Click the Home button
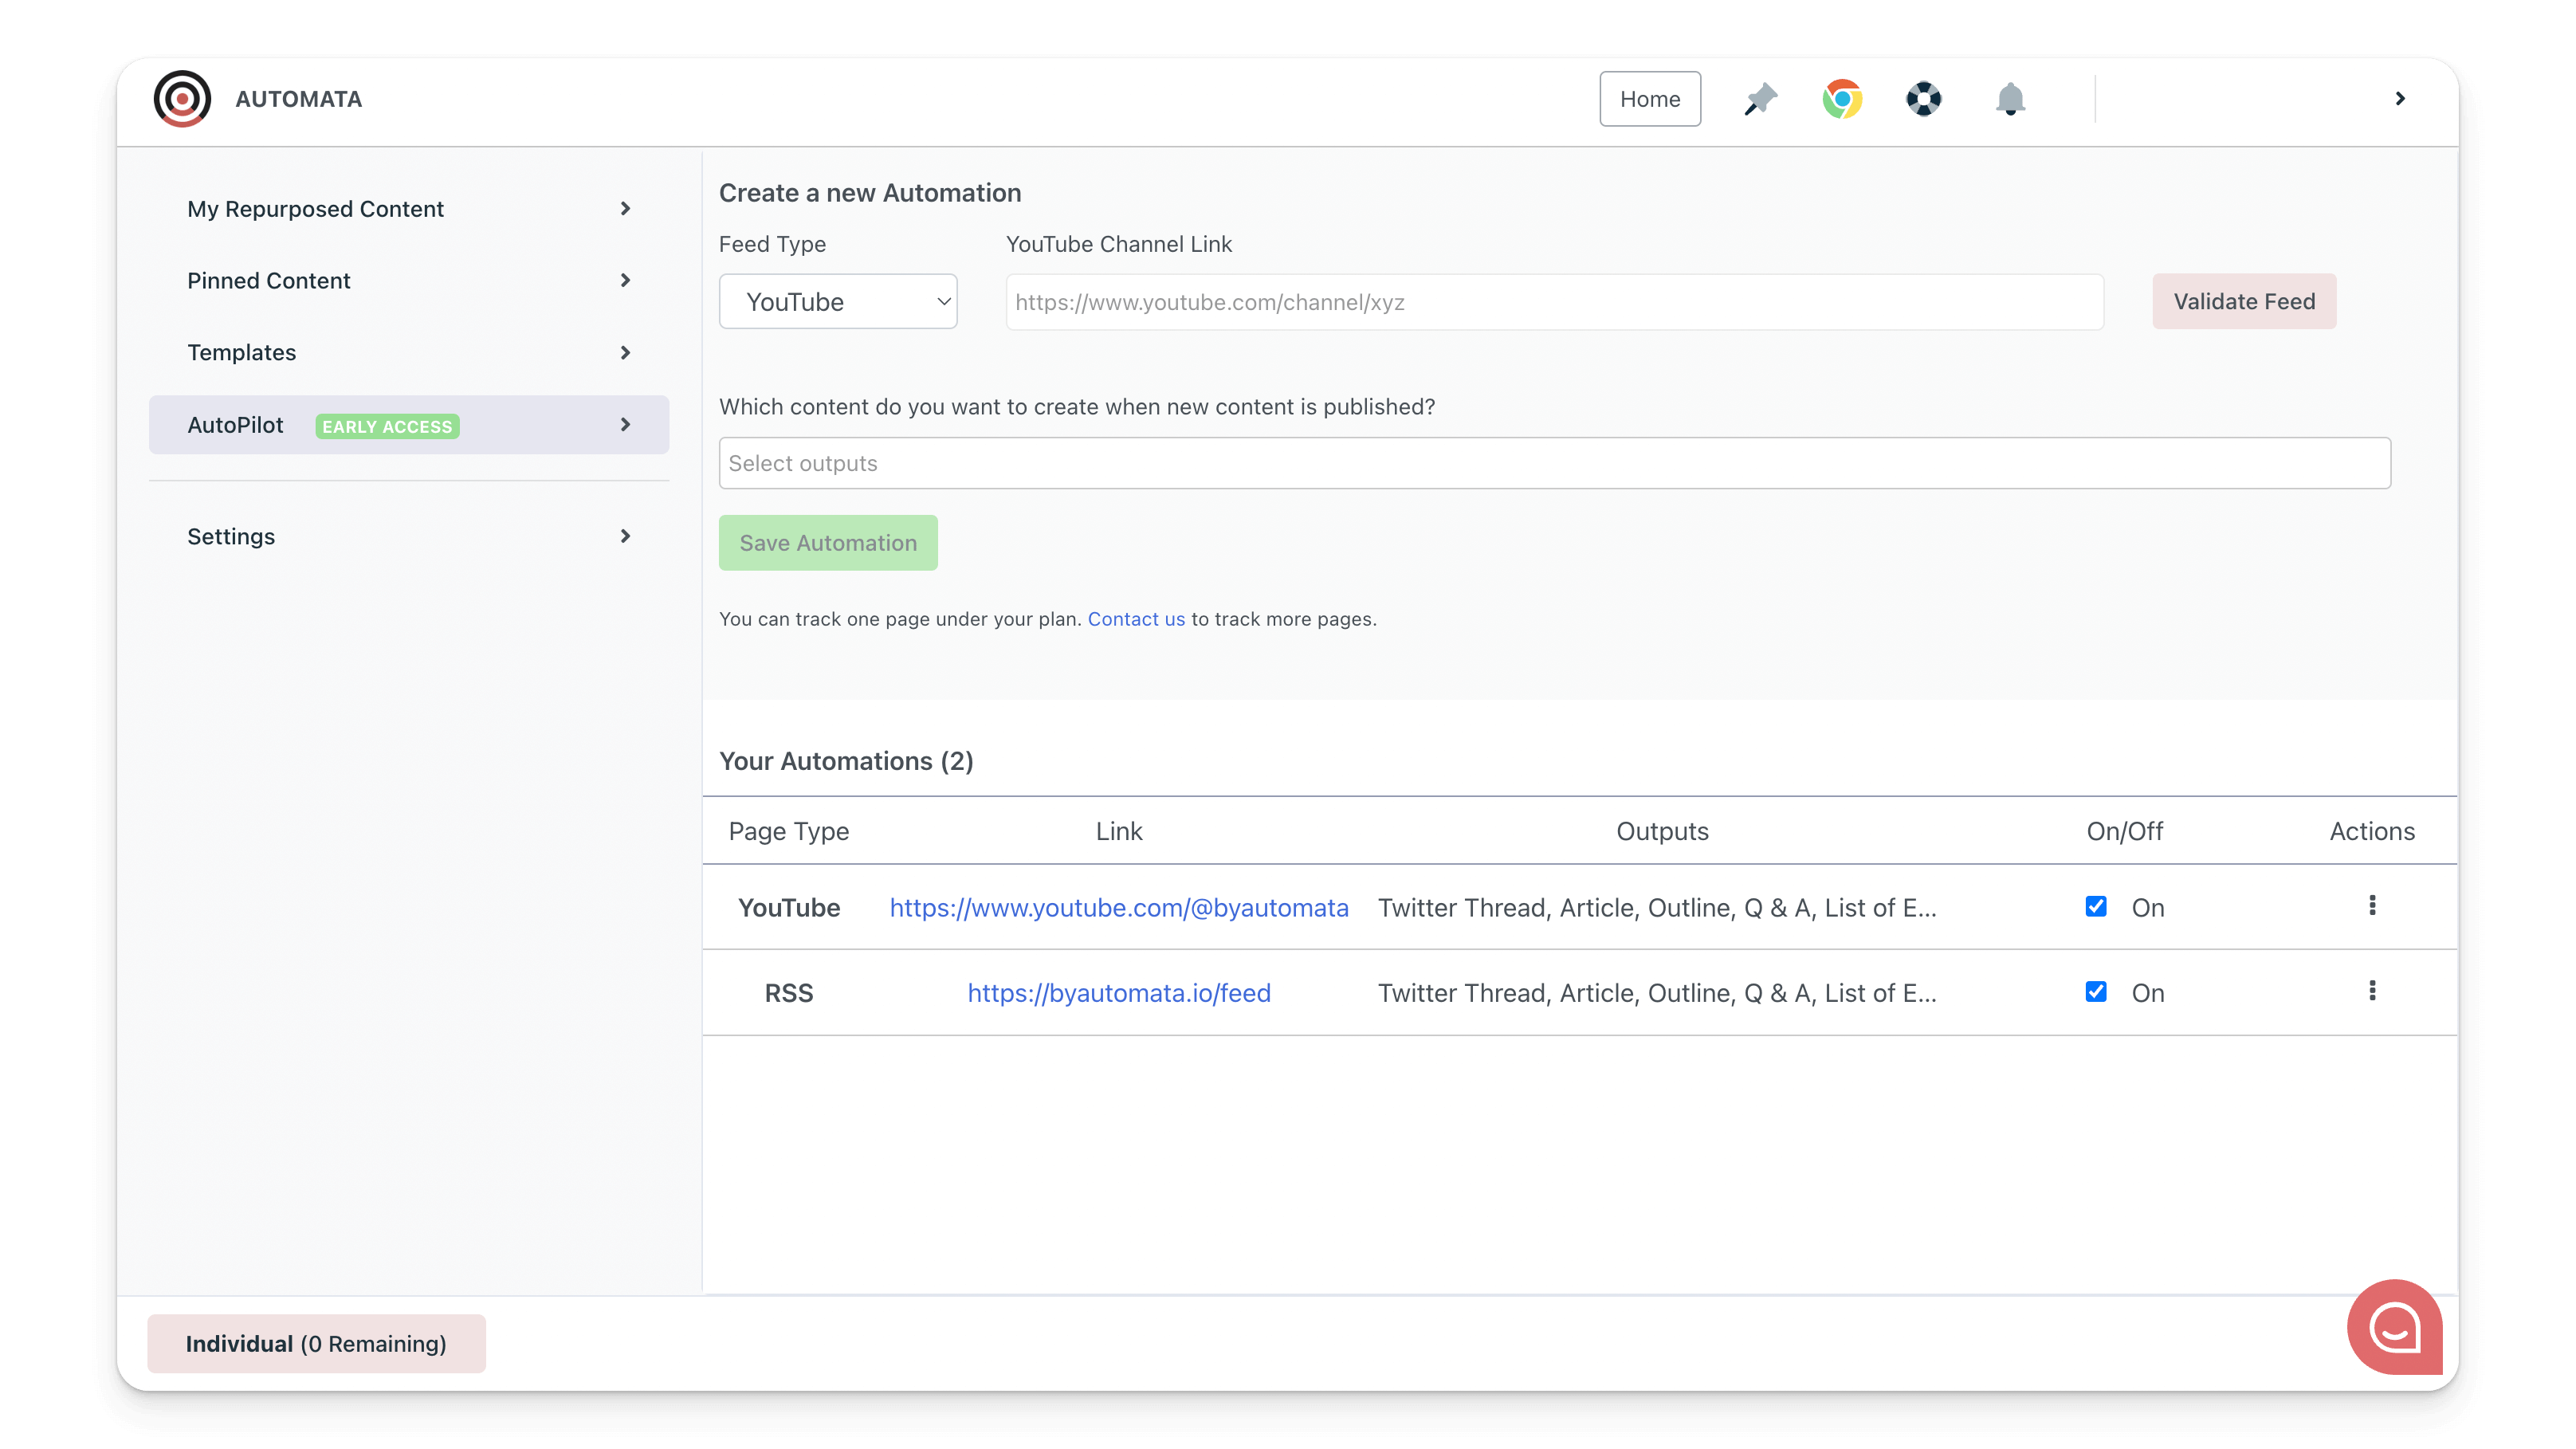Screen dimensions: 2576x1449 click(1650, 99)
